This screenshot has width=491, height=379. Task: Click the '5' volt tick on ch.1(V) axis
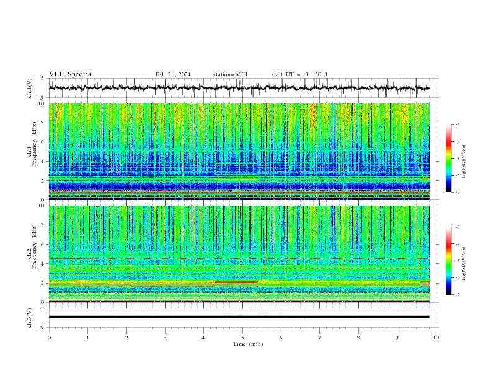[43, 78]
